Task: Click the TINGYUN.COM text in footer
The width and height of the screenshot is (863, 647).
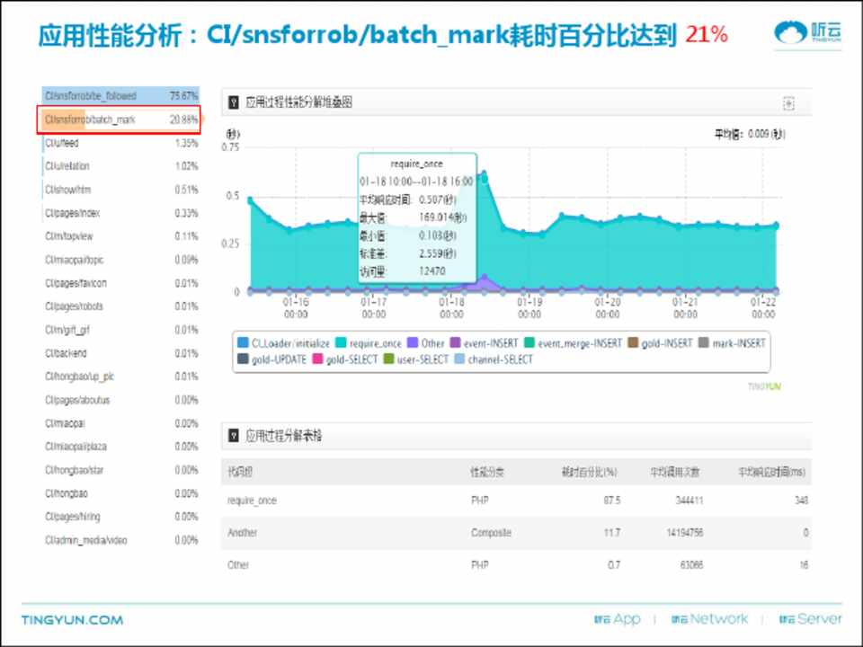Action: (72, 620)
